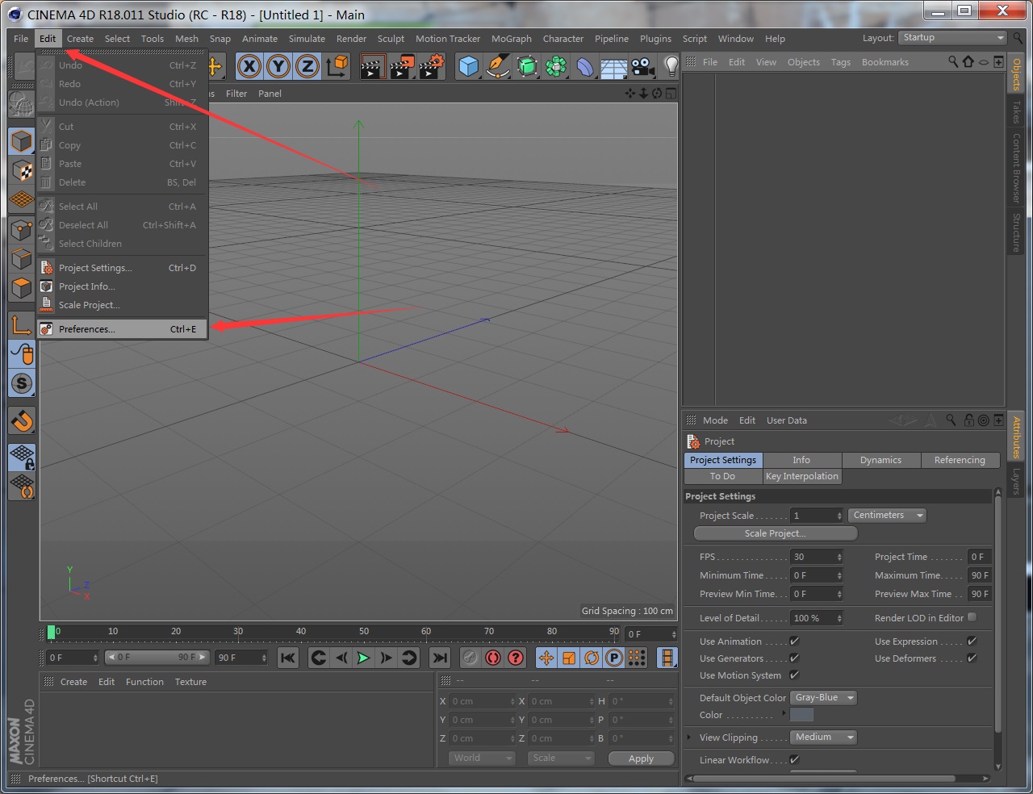Expand the View Clipping disclosure arrow
Viewport: 1033px width, 794px height.
tap(689, 737)
